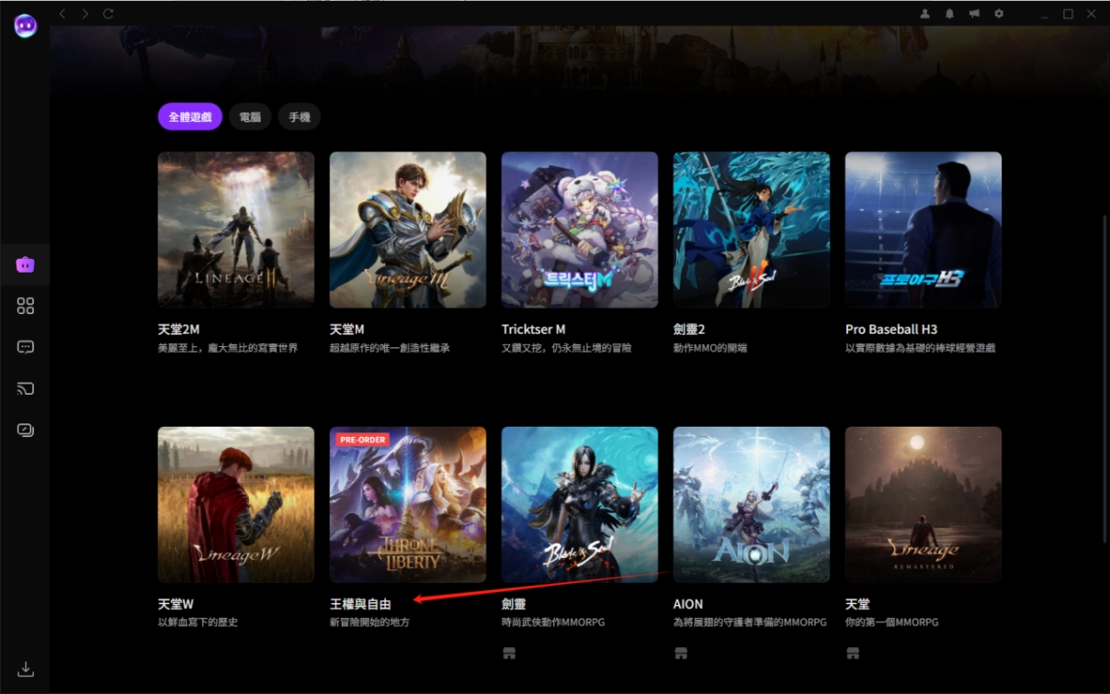1110x694 pixels.
Task: Click description 超越原作的唯一創造性繼承
Action: click(x=390, y=348)
